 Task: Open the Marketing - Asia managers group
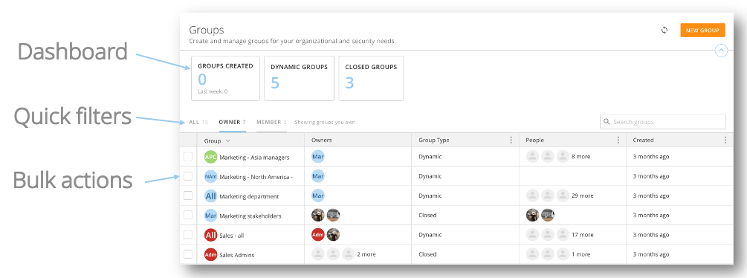pos(254,157)
